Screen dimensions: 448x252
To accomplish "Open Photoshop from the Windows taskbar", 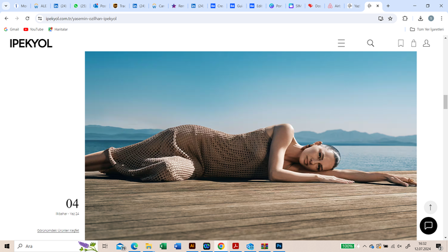I will coord(279,246).
